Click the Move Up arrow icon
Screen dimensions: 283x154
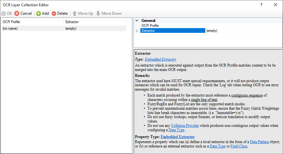point(75,13)
